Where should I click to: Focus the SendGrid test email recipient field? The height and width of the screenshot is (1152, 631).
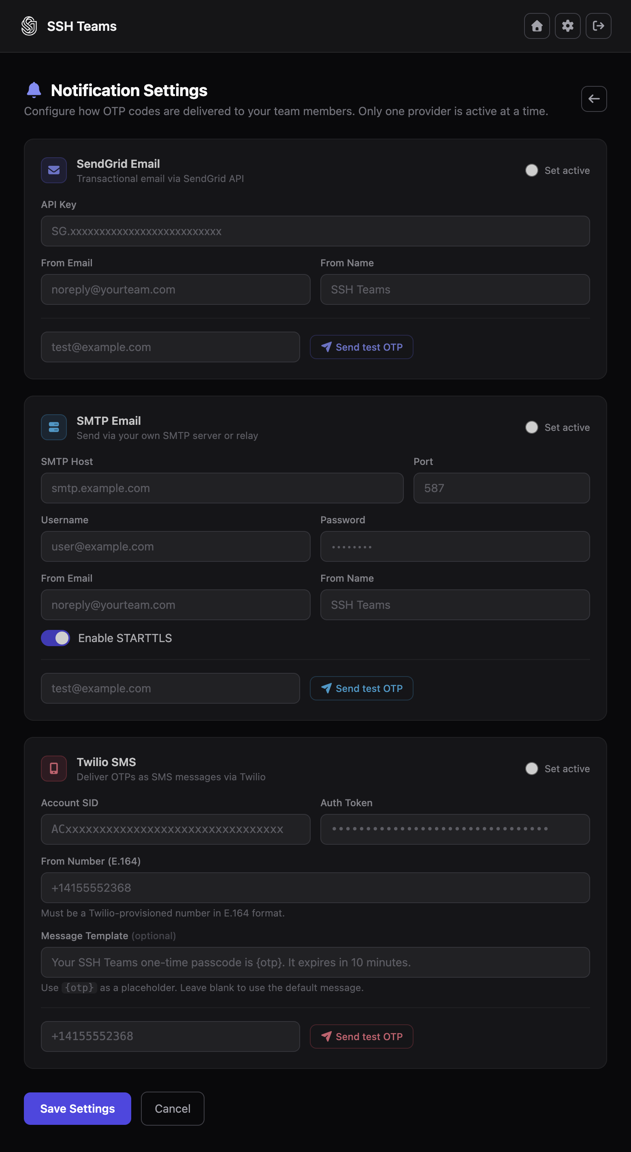(170, 347)
